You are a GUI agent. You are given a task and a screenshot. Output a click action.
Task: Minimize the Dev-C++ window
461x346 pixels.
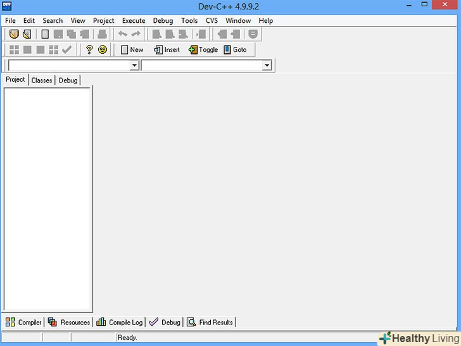click(409, 5)
